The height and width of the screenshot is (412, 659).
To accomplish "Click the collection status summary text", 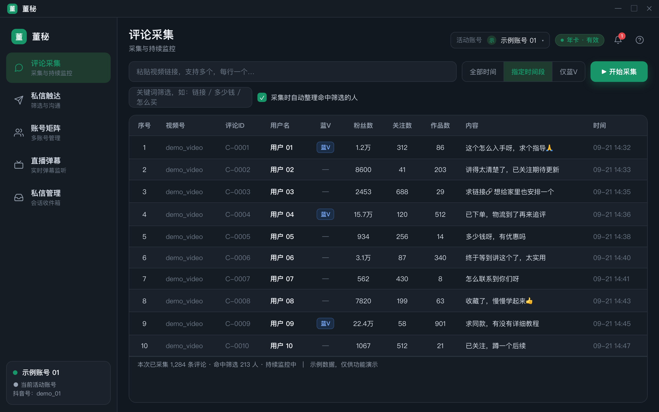I will coord(257,365).
